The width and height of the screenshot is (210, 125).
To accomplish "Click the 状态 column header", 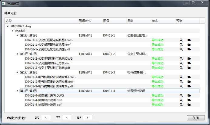I will pos(155,21).
